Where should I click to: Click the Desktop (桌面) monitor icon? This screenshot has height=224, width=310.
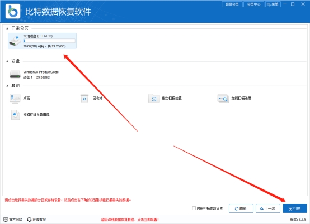point(15,98)
